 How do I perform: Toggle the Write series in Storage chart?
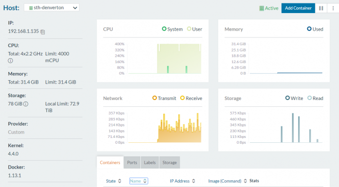[x=294, y=98]
